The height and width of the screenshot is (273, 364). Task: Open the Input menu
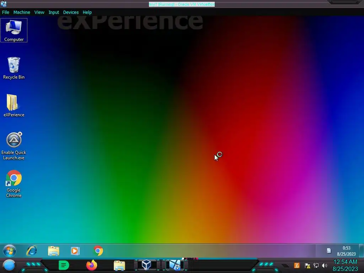(54, 12)
